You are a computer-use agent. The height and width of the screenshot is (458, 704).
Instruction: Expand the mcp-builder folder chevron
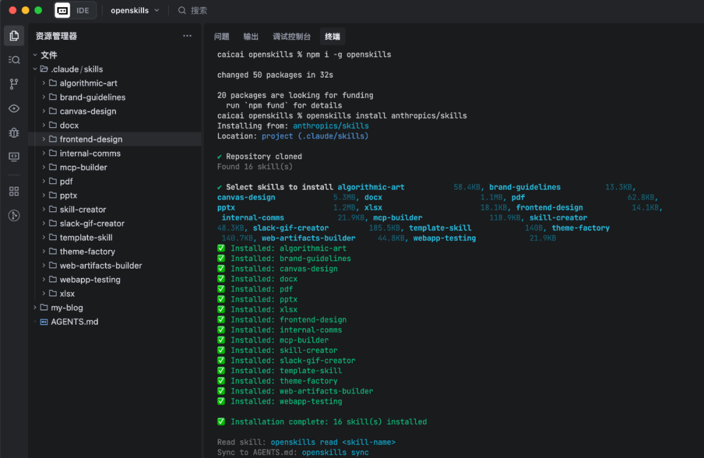tap(44, 167)
